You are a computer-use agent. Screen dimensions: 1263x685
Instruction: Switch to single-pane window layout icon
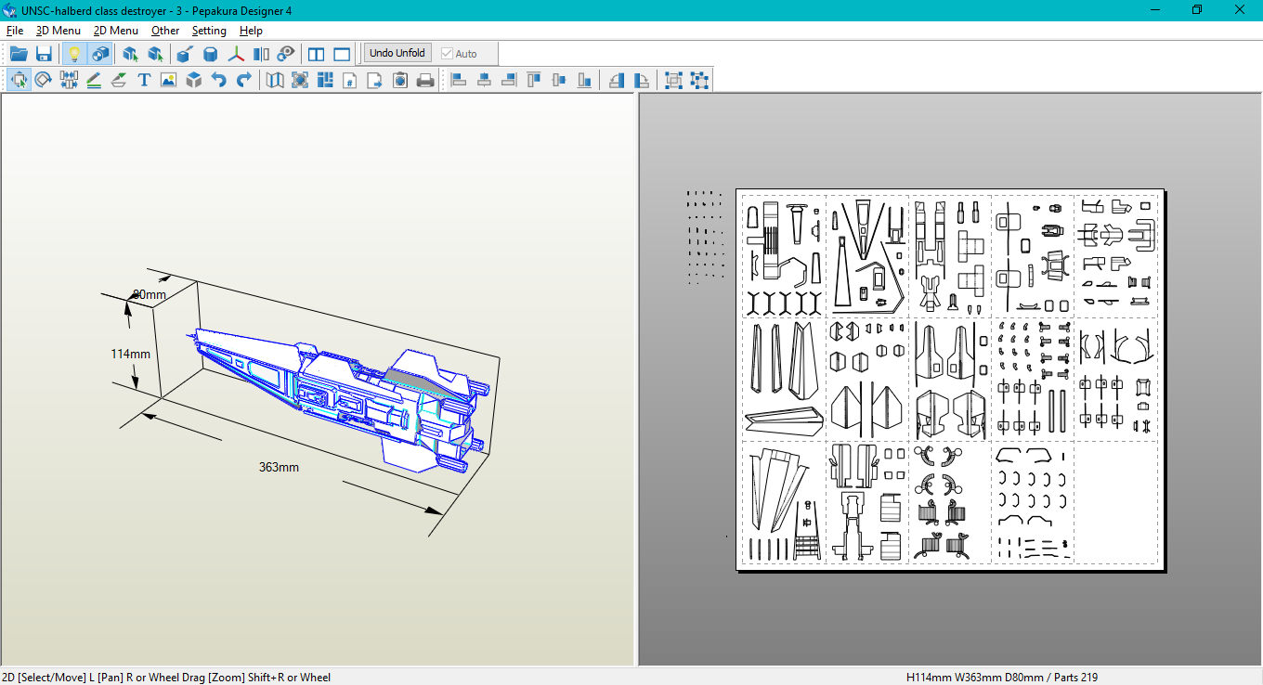pyautogui.click(x=342, y=54)
